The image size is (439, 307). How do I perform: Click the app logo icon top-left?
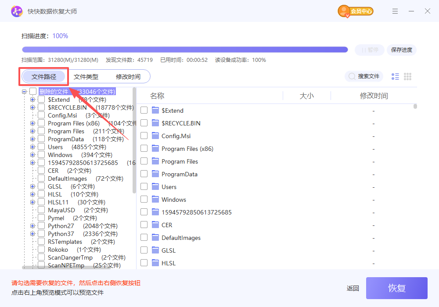pyautogui.click(x=17, y=11)
